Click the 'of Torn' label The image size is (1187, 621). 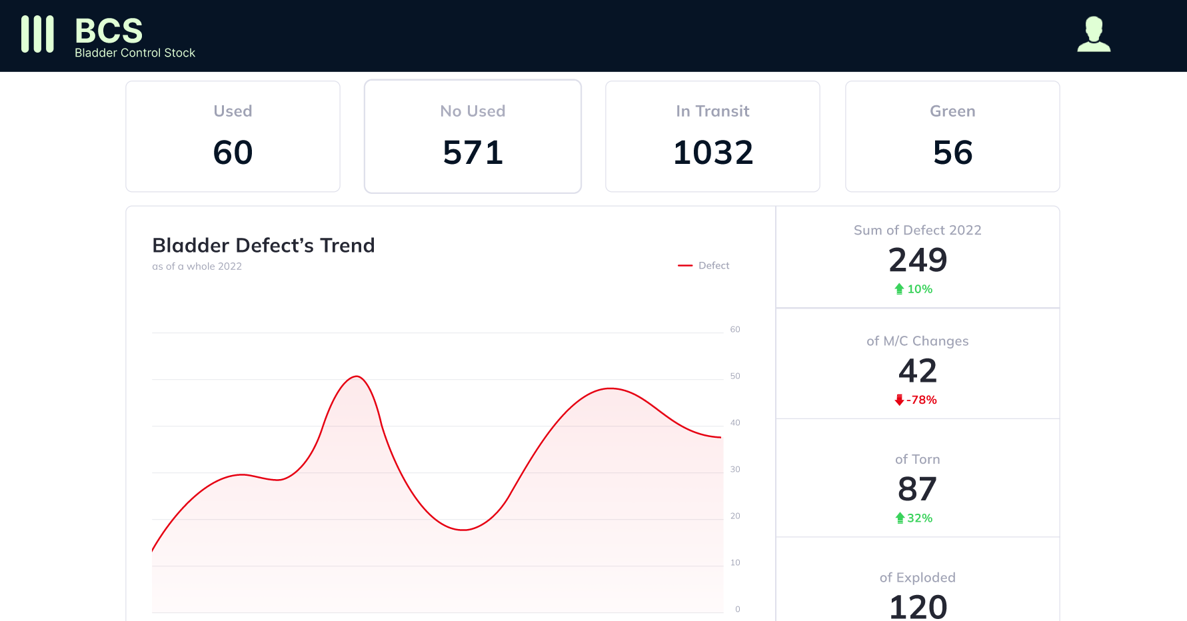(918, 459)
